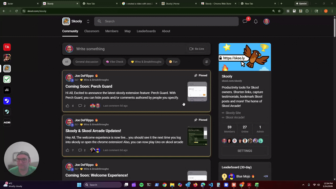Open the notifications bell icon

pos(256,21)
